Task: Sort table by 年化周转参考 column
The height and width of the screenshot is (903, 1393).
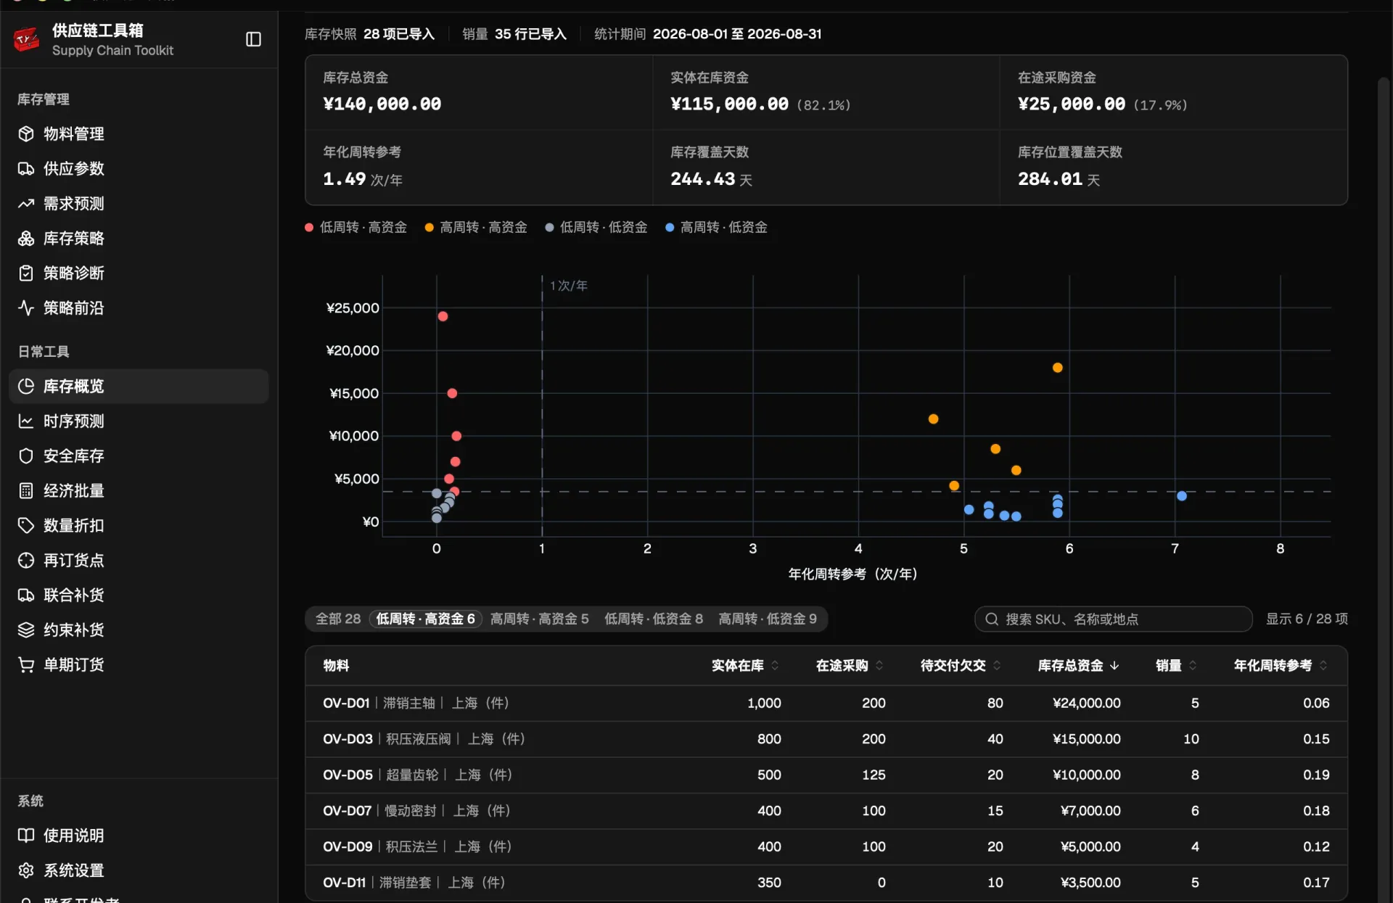Action: pos(1281,666)
